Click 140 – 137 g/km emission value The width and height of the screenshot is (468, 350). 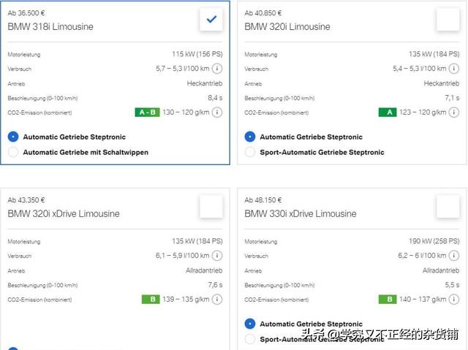coord(423,300)
